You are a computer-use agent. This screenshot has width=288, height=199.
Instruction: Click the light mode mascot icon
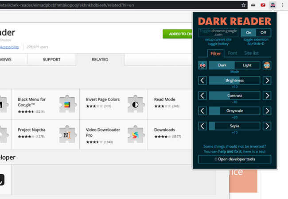267,65
